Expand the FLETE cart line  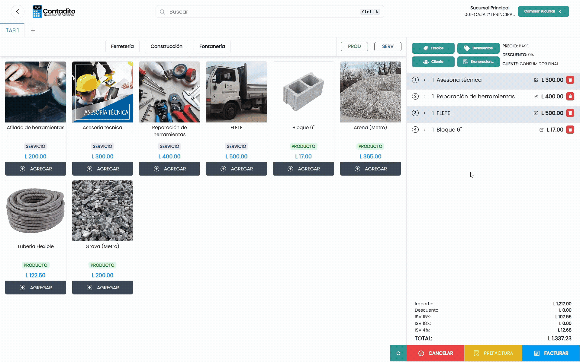(425, 113)
